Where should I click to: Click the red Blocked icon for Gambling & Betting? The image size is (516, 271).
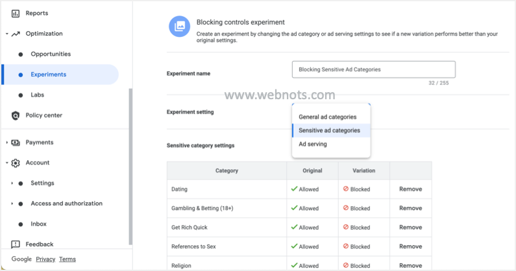click(x=346, y=208)
